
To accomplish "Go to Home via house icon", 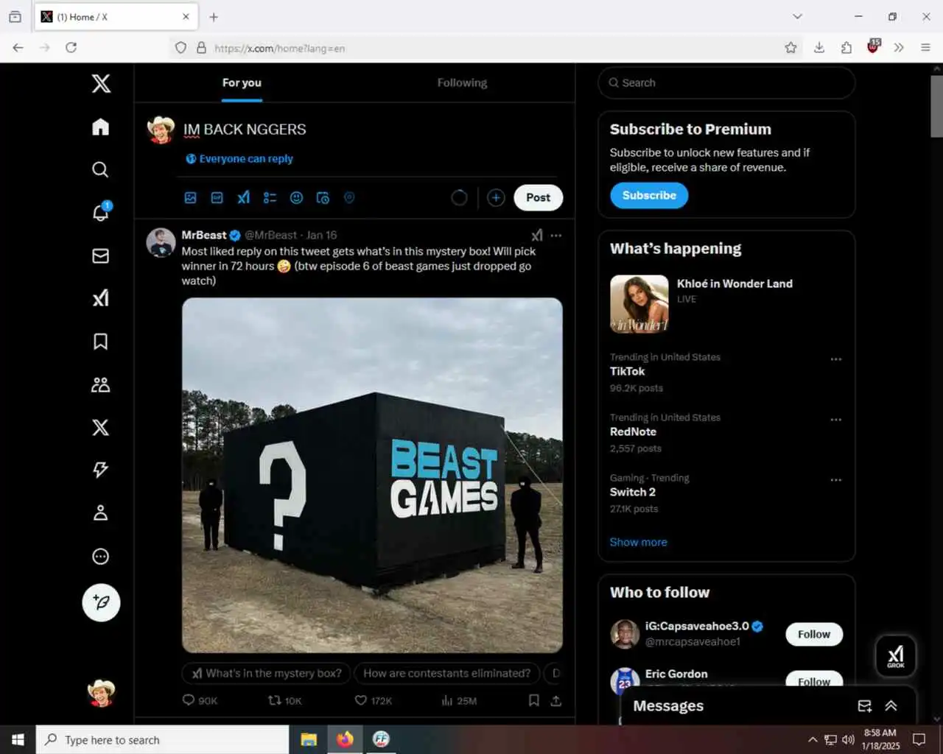I will tap(101, 127).
